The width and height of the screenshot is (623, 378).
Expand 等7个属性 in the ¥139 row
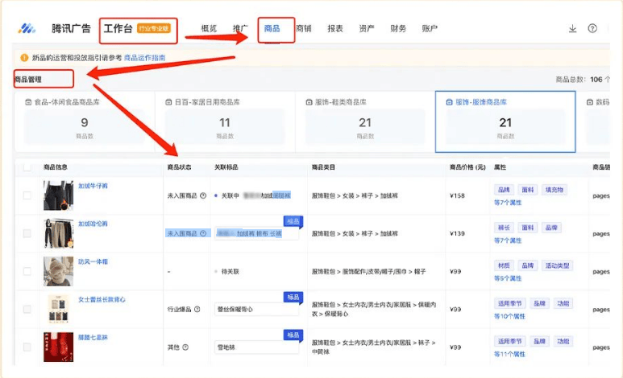pos(508,240)
